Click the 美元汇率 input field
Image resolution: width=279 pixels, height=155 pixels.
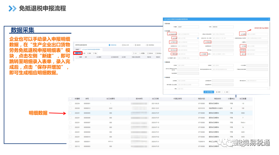click(x=257, y=54)
